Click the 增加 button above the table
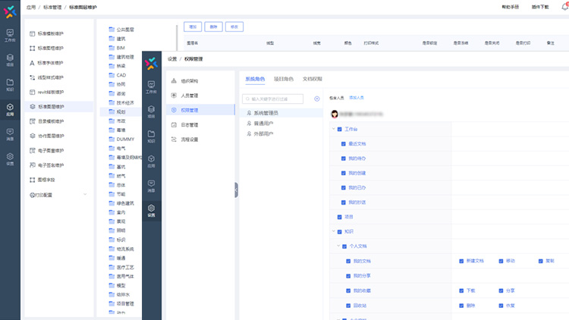Viewport: 569px width, 320px height. point(193,27)
